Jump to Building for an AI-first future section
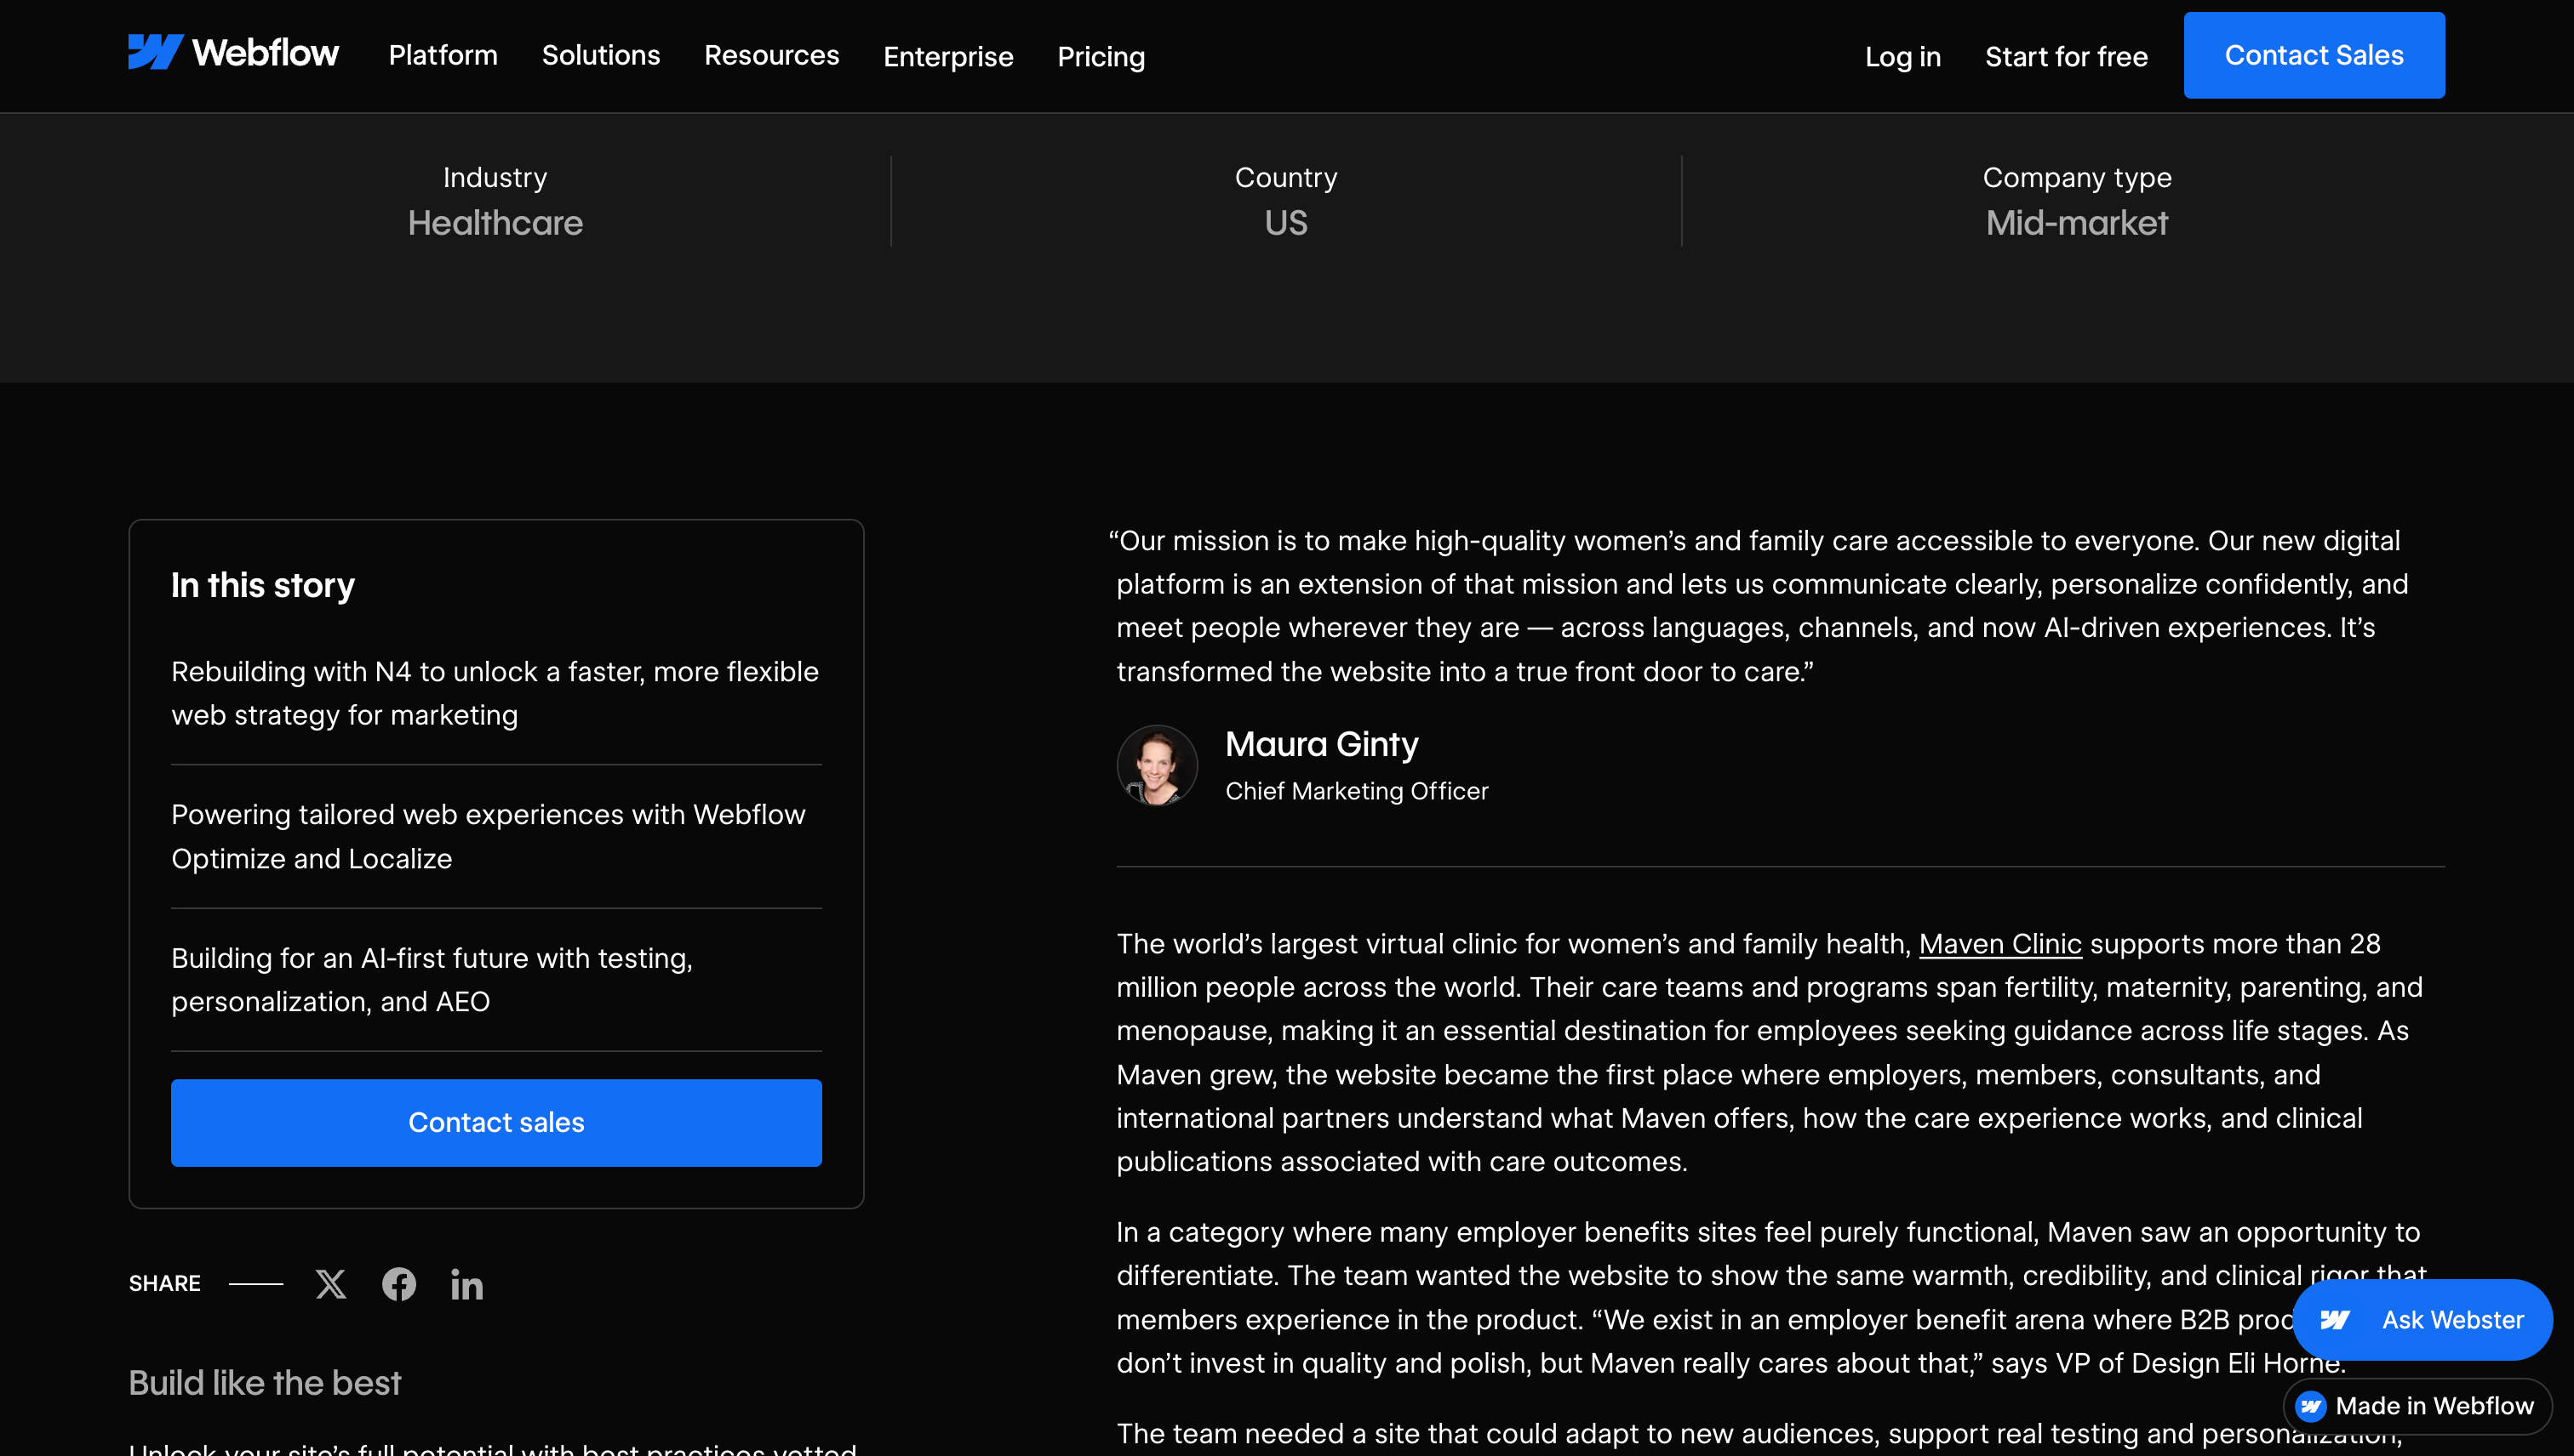This screenshot has width=2574, height=1456. coord(495,979)
